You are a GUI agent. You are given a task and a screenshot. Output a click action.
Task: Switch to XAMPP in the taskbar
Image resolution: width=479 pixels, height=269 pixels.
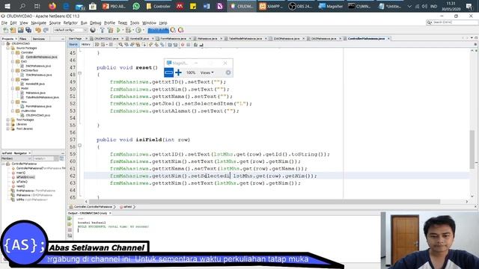271,6
